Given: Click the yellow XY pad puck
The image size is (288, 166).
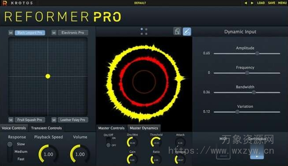Looking at the screenshot, I should [x=48, y=76].
